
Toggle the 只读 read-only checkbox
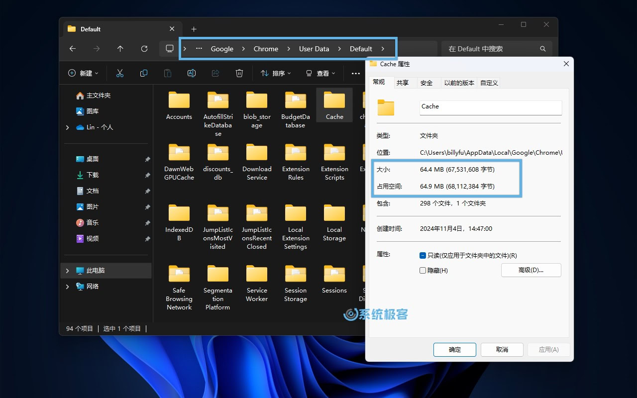tap(423, 255)
